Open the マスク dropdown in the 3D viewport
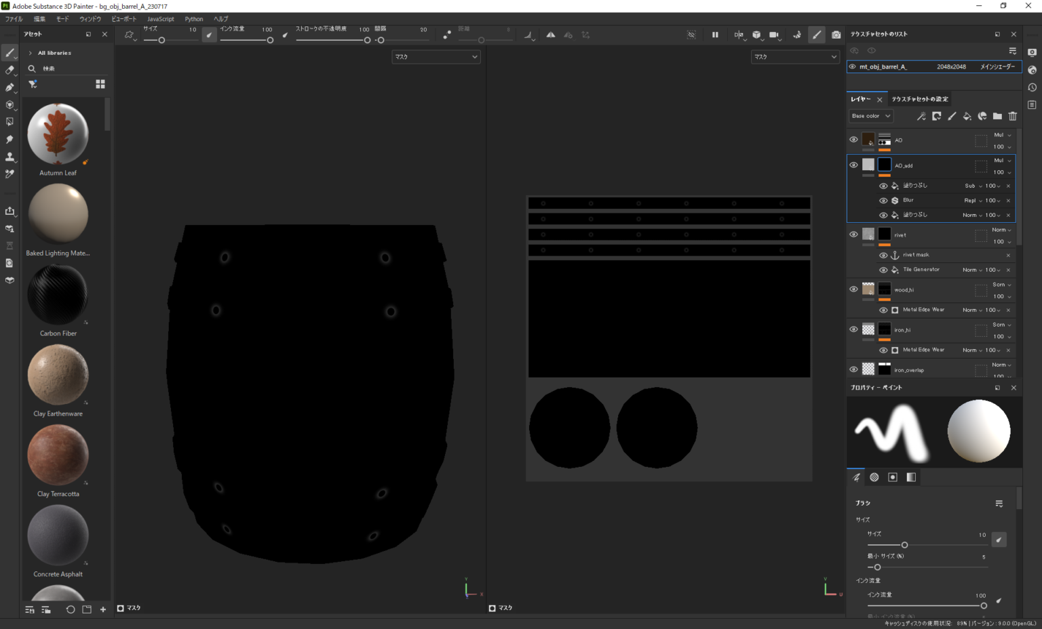Viewport: 1042px width, 629px height. pyautogui.click(x=436, y=57)
